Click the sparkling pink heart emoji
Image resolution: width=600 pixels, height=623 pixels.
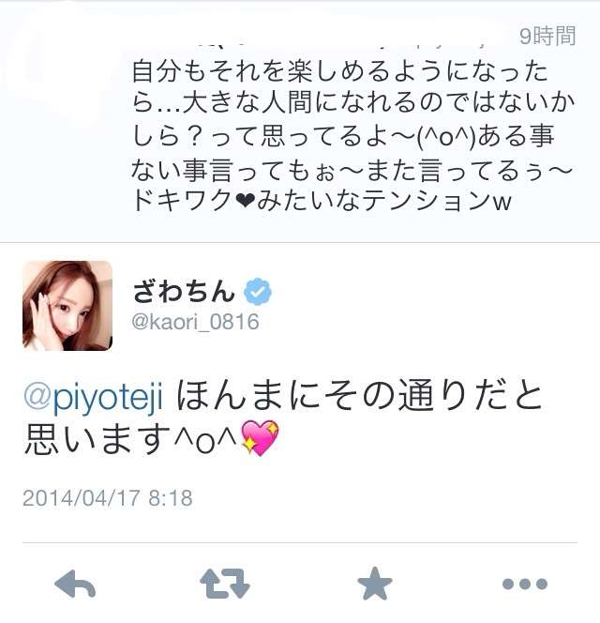coord(260,437)
